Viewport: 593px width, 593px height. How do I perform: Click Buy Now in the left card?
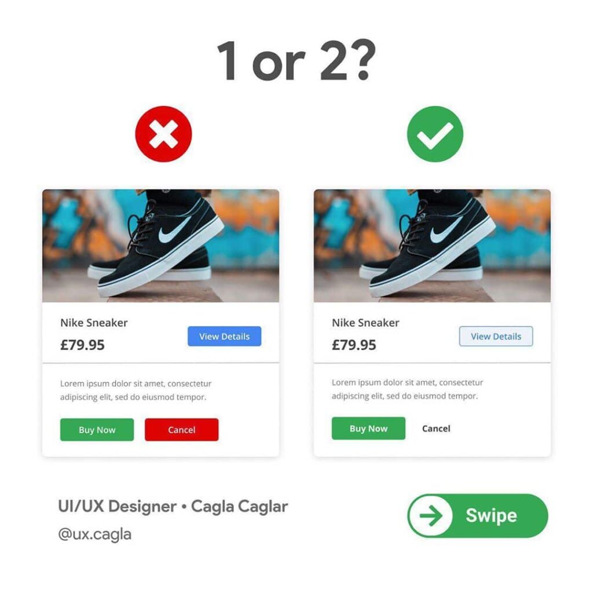(97, 430)
